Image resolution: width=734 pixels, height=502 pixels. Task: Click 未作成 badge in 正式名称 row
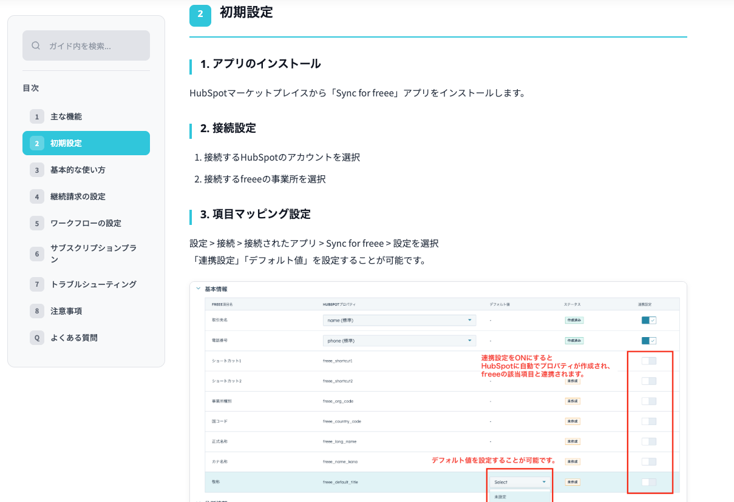click(x=573, y=441)
